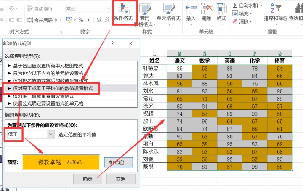The image size is (303, 191).
Task: Open the alignment settings dialog launcher
Action: tap(61, 32)
